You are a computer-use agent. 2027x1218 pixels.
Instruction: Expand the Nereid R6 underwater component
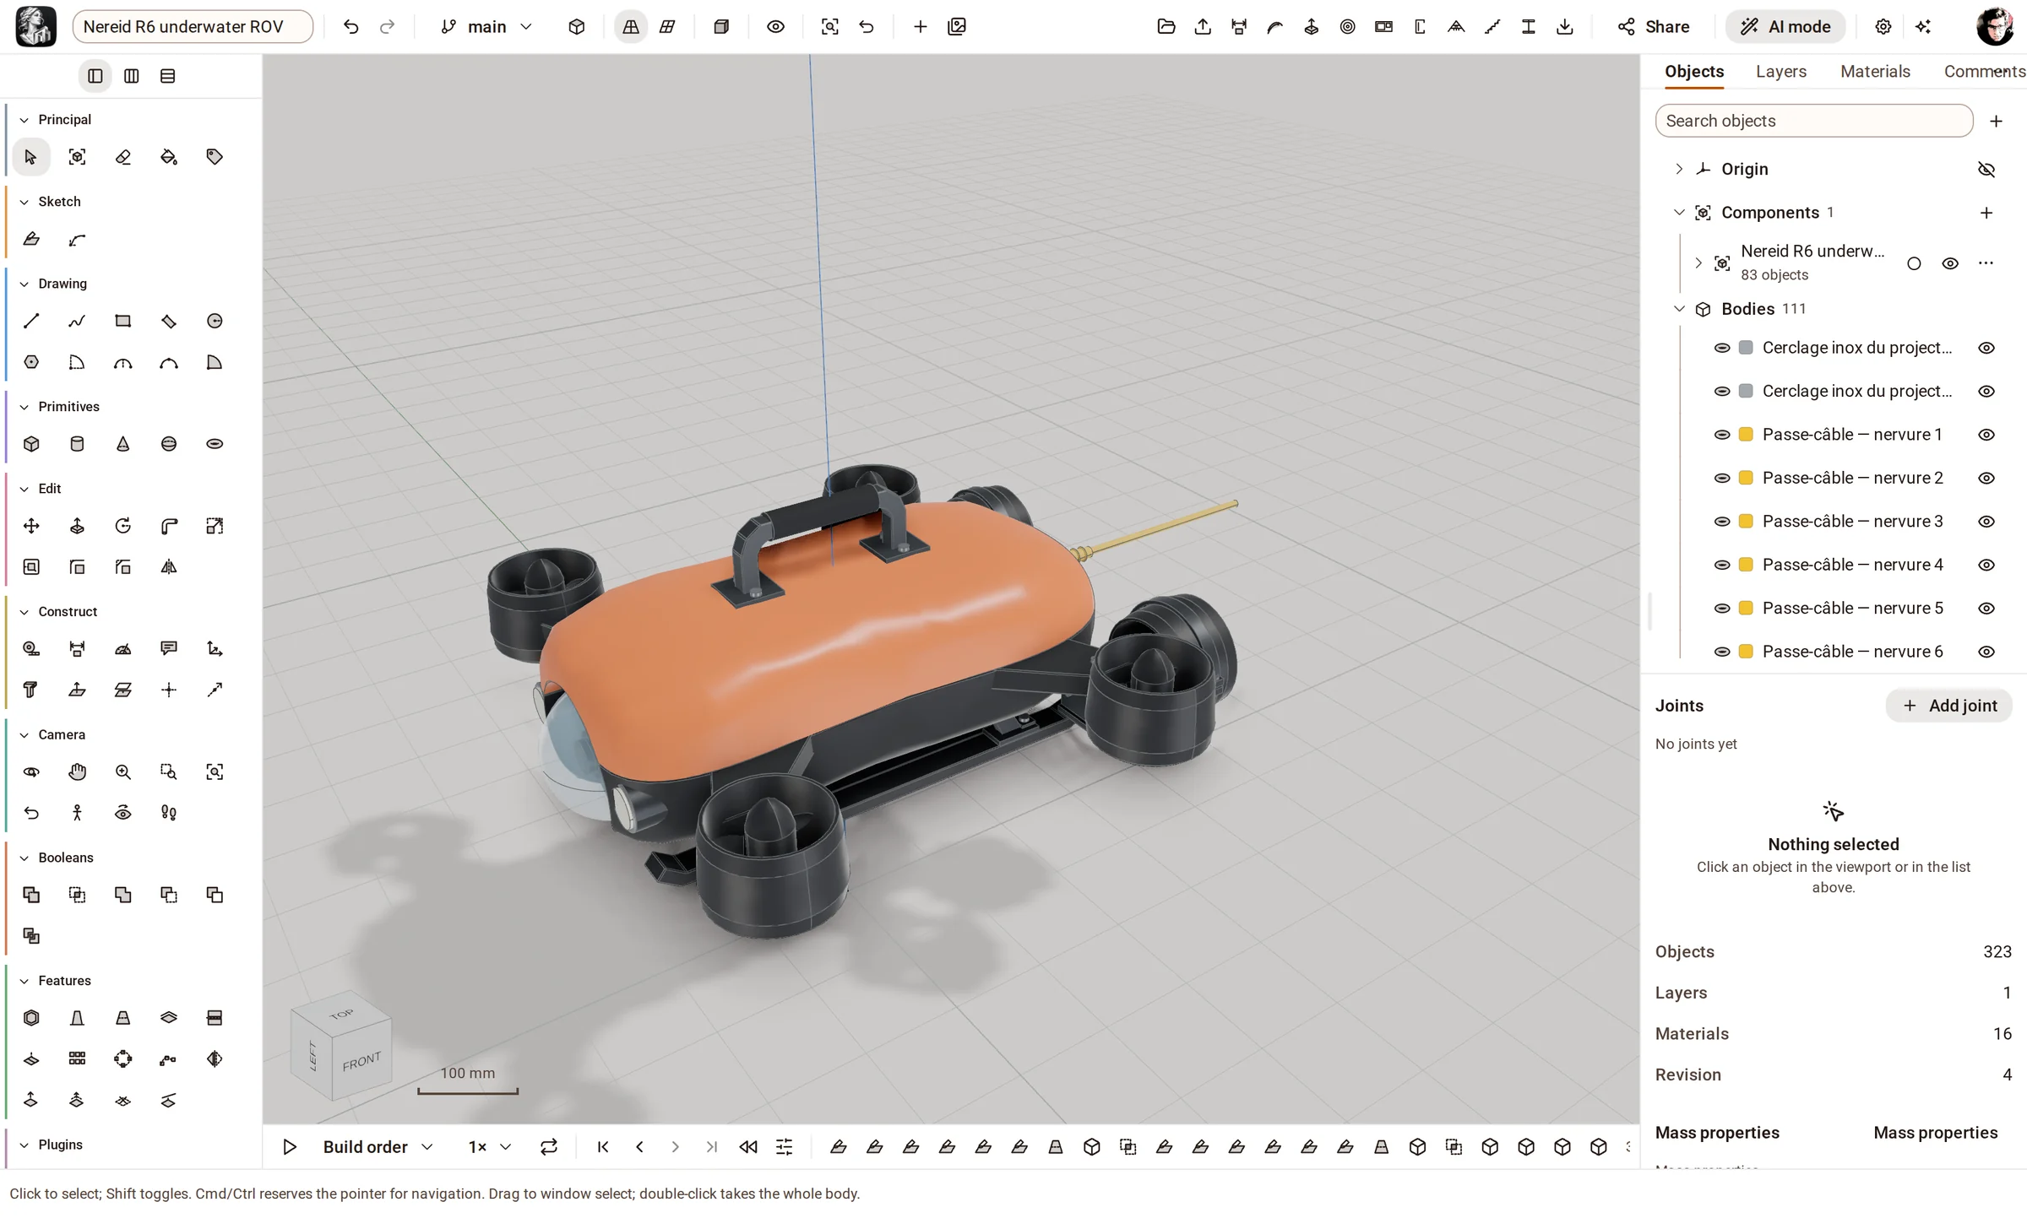coord(1698,263)
